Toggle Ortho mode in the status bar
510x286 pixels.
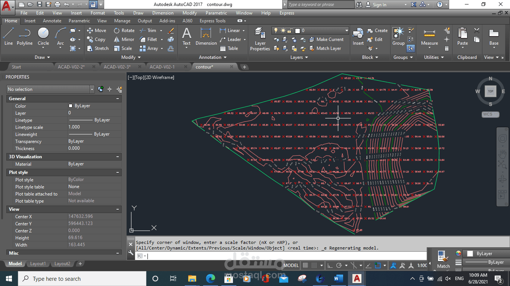330,266
